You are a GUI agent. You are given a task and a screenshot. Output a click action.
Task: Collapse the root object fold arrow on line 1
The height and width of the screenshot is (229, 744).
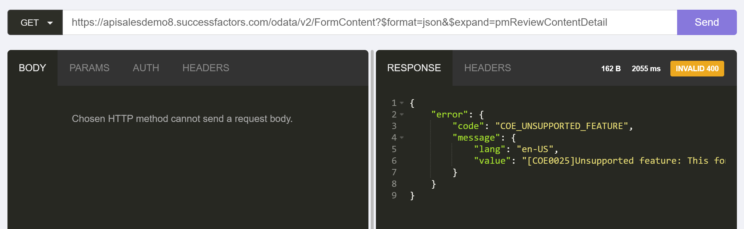(x=402, y=103)
